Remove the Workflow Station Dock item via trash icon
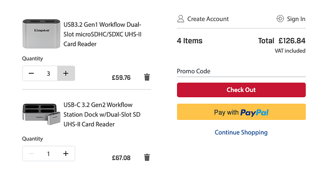The height and width of the screenshot is (179, 322). point(147,157)
